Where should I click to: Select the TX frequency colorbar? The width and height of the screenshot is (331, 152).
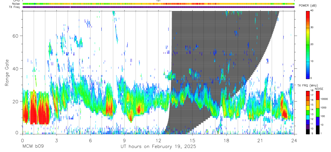[308, 112]
